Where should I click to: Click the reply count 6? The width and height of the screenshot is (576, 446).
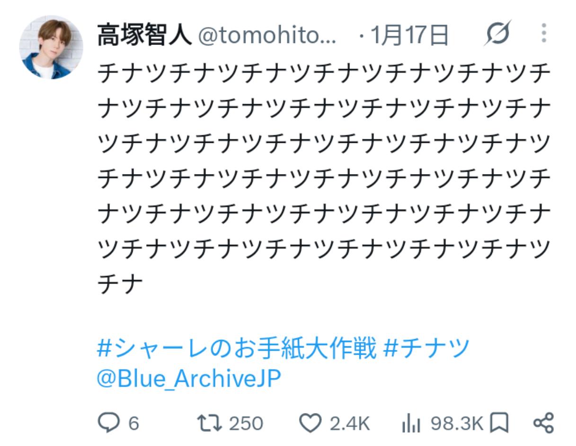134,423
